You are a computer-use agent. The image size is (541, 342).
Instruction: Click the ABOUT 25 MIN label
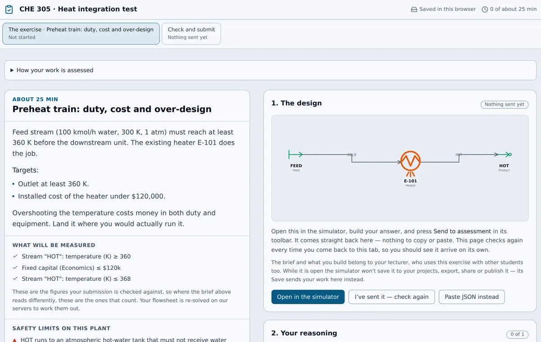[x=35, y=99]
